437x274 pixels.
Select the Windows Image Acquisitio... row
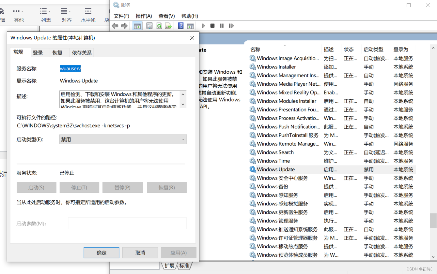[x=332, y=58]
